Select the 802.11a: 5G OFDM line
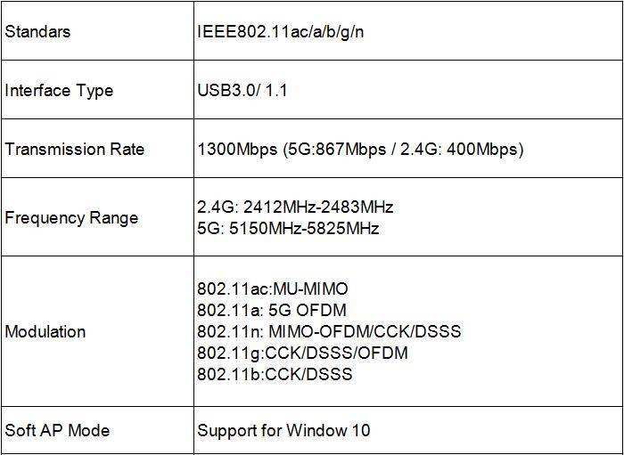Viewport: 624px width, 455px height. 272,310
